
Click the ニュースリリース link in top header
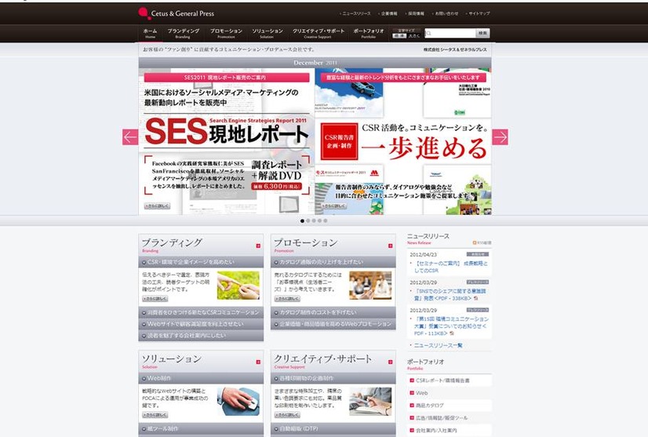(x=356, y=13)
